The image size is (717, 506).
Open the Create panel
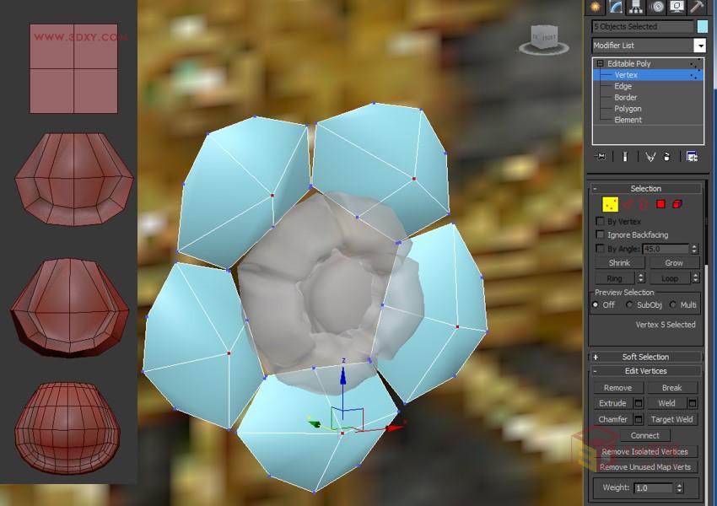[595, 7]
